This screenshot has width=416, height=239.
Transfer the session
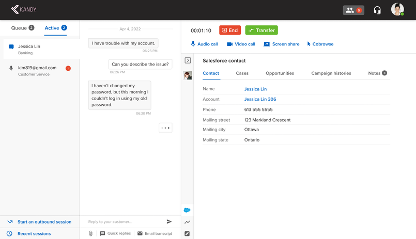click(x=261, y=30)
